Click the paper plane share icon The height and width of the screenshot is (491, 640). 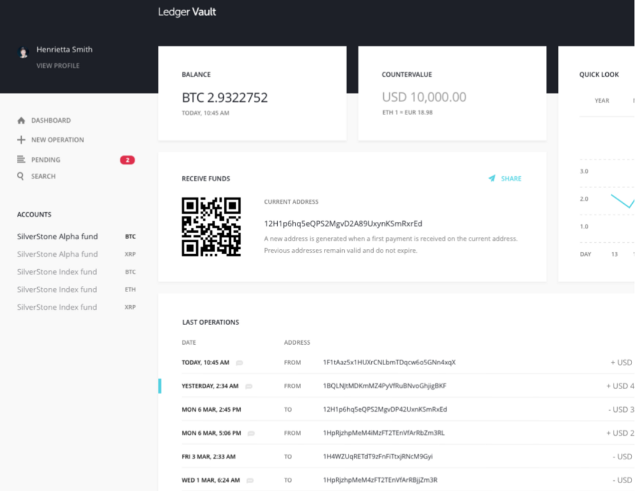pos(492,178)
